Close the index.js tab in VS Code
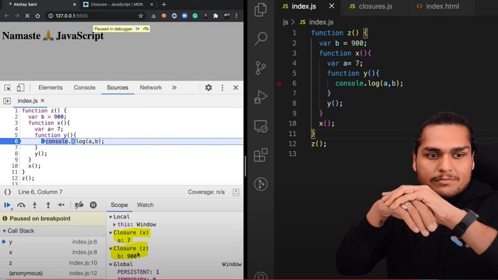 pyautogui.click(x=332, y=6)
